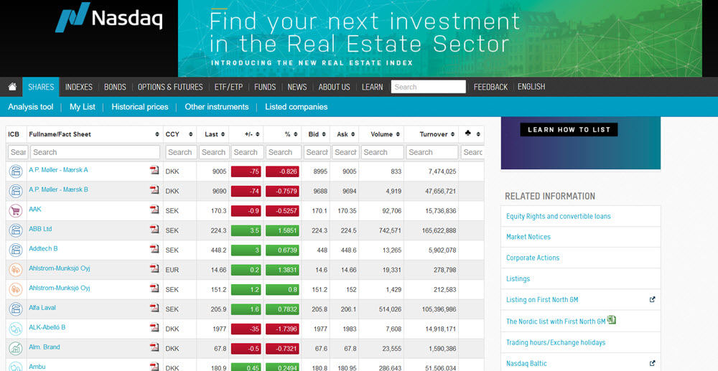Focus the Turnover search filter field
This screenshot has width=718, height=371.
(432, 152)
